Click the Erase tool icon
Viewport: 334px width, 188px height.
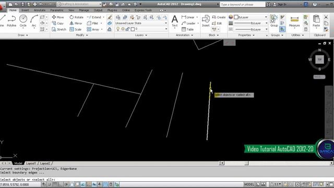[x=110, y=17]
